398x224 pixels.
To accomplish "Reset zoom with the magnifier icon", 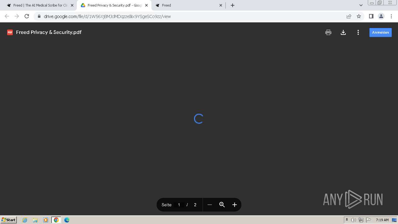I will click(222, 205).
